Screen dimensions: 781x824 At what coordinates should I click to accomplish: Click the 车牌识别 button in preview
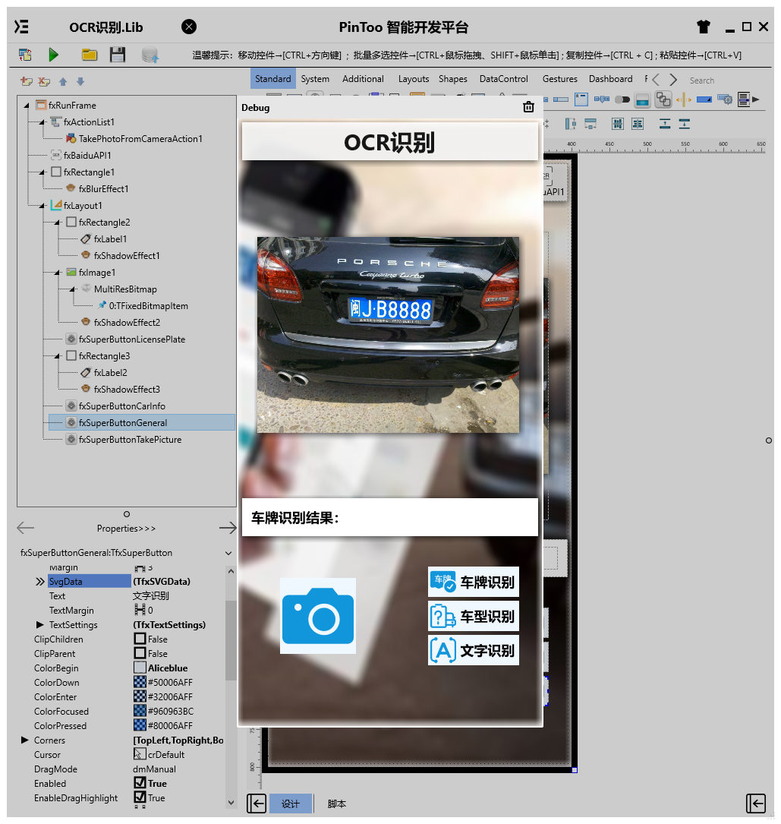tap(473, 582)
